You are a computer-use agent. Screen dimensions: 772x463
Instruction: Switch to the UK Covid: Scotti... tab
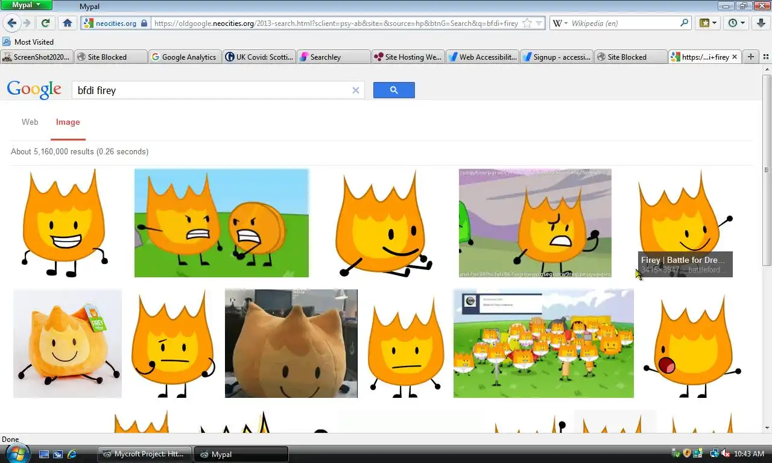[x=259, y=57]
